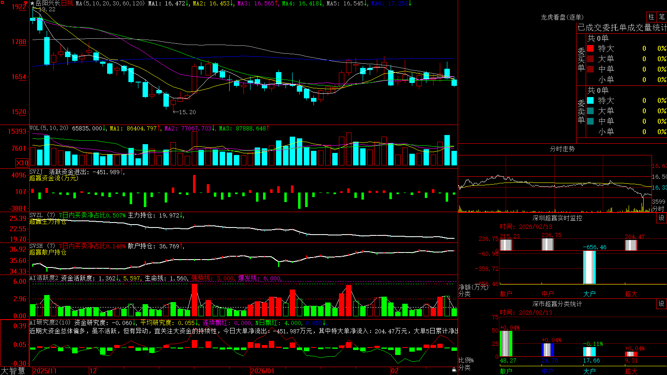Click 时间: 2026/02/13 in 实时监控 panel

click(526, 227)
